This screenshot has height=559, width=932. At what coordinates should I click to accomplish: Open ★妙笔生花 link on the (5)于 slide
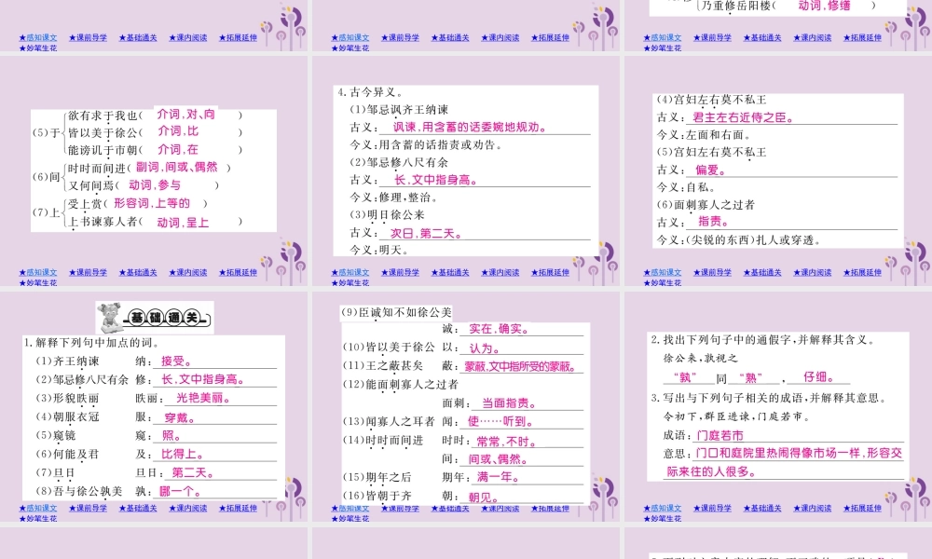pyautogui.click(x=38, y=283)
